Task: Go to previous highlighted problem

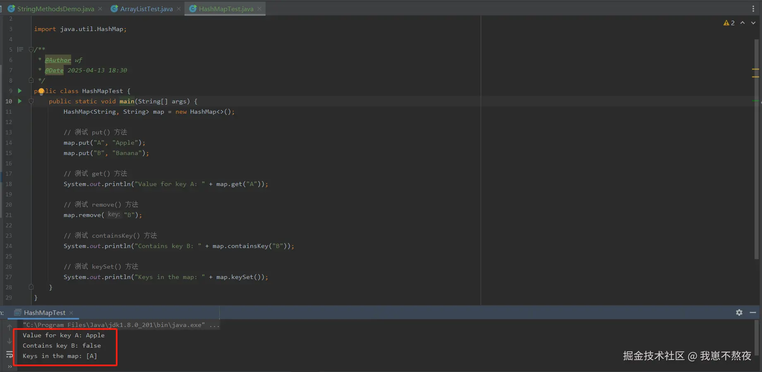Action: click(743, 23)
